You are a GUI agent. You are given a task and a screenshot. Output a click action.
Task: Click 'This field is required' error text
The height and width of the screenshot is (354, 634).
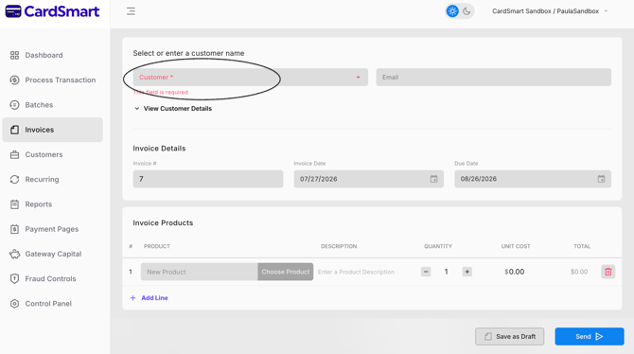[161, 92]
